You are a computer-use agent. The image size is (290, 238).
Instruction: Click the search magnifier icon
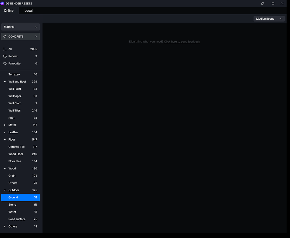[5, 36]
